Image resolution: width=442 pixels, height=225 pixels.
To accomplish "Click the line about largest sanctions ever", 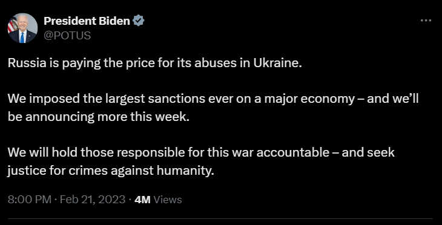I will tap(213, 99).
